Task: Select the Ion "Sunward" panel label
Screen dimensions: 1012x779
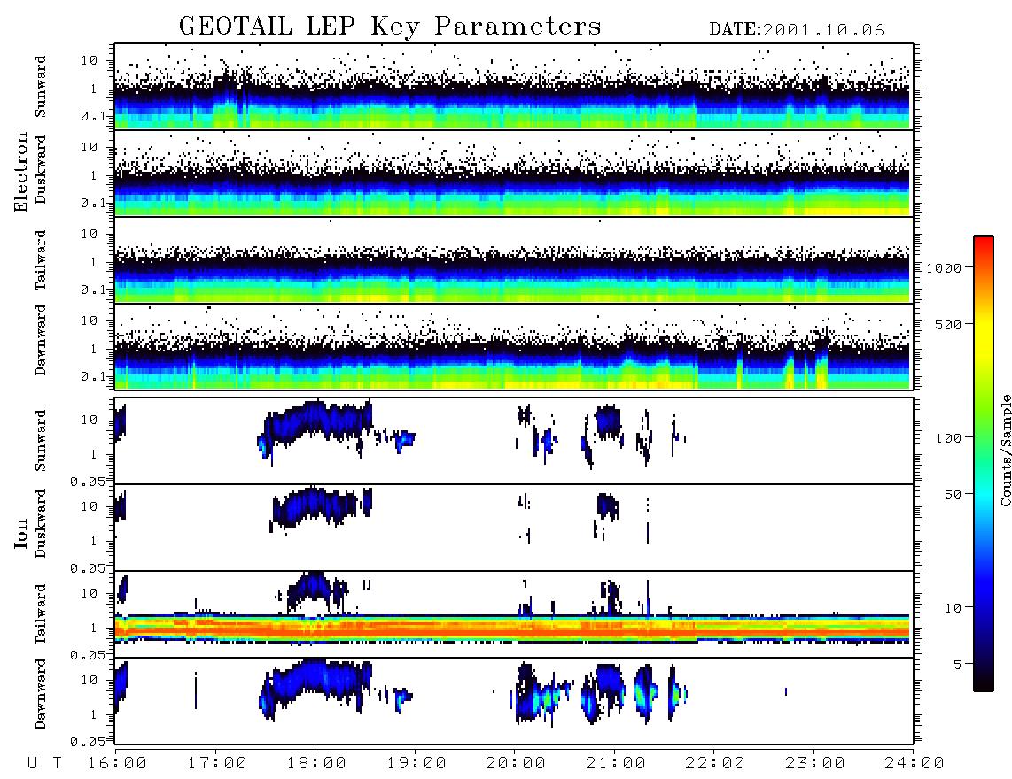Action: [x=41, y=440]
